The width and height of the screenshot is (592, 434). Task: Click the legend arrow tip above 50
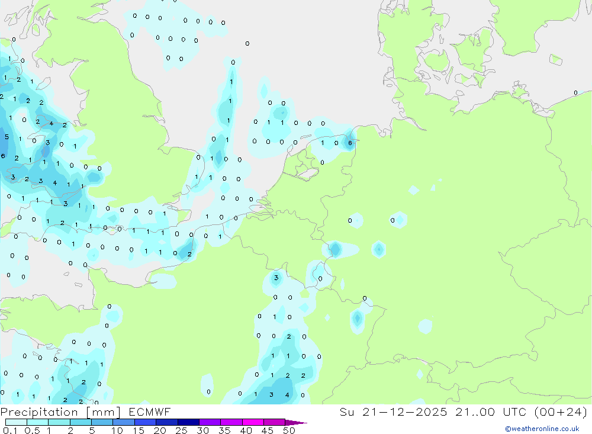[x=297, y=423]
